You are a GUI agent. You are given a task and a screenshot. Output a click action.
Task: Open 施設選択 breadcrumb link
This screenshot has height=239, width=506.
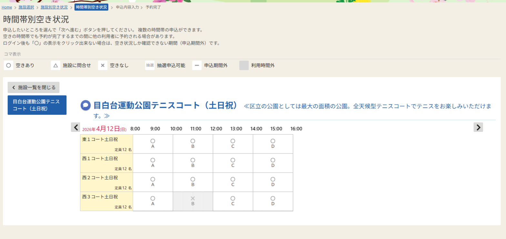click(x=26, y=7)
